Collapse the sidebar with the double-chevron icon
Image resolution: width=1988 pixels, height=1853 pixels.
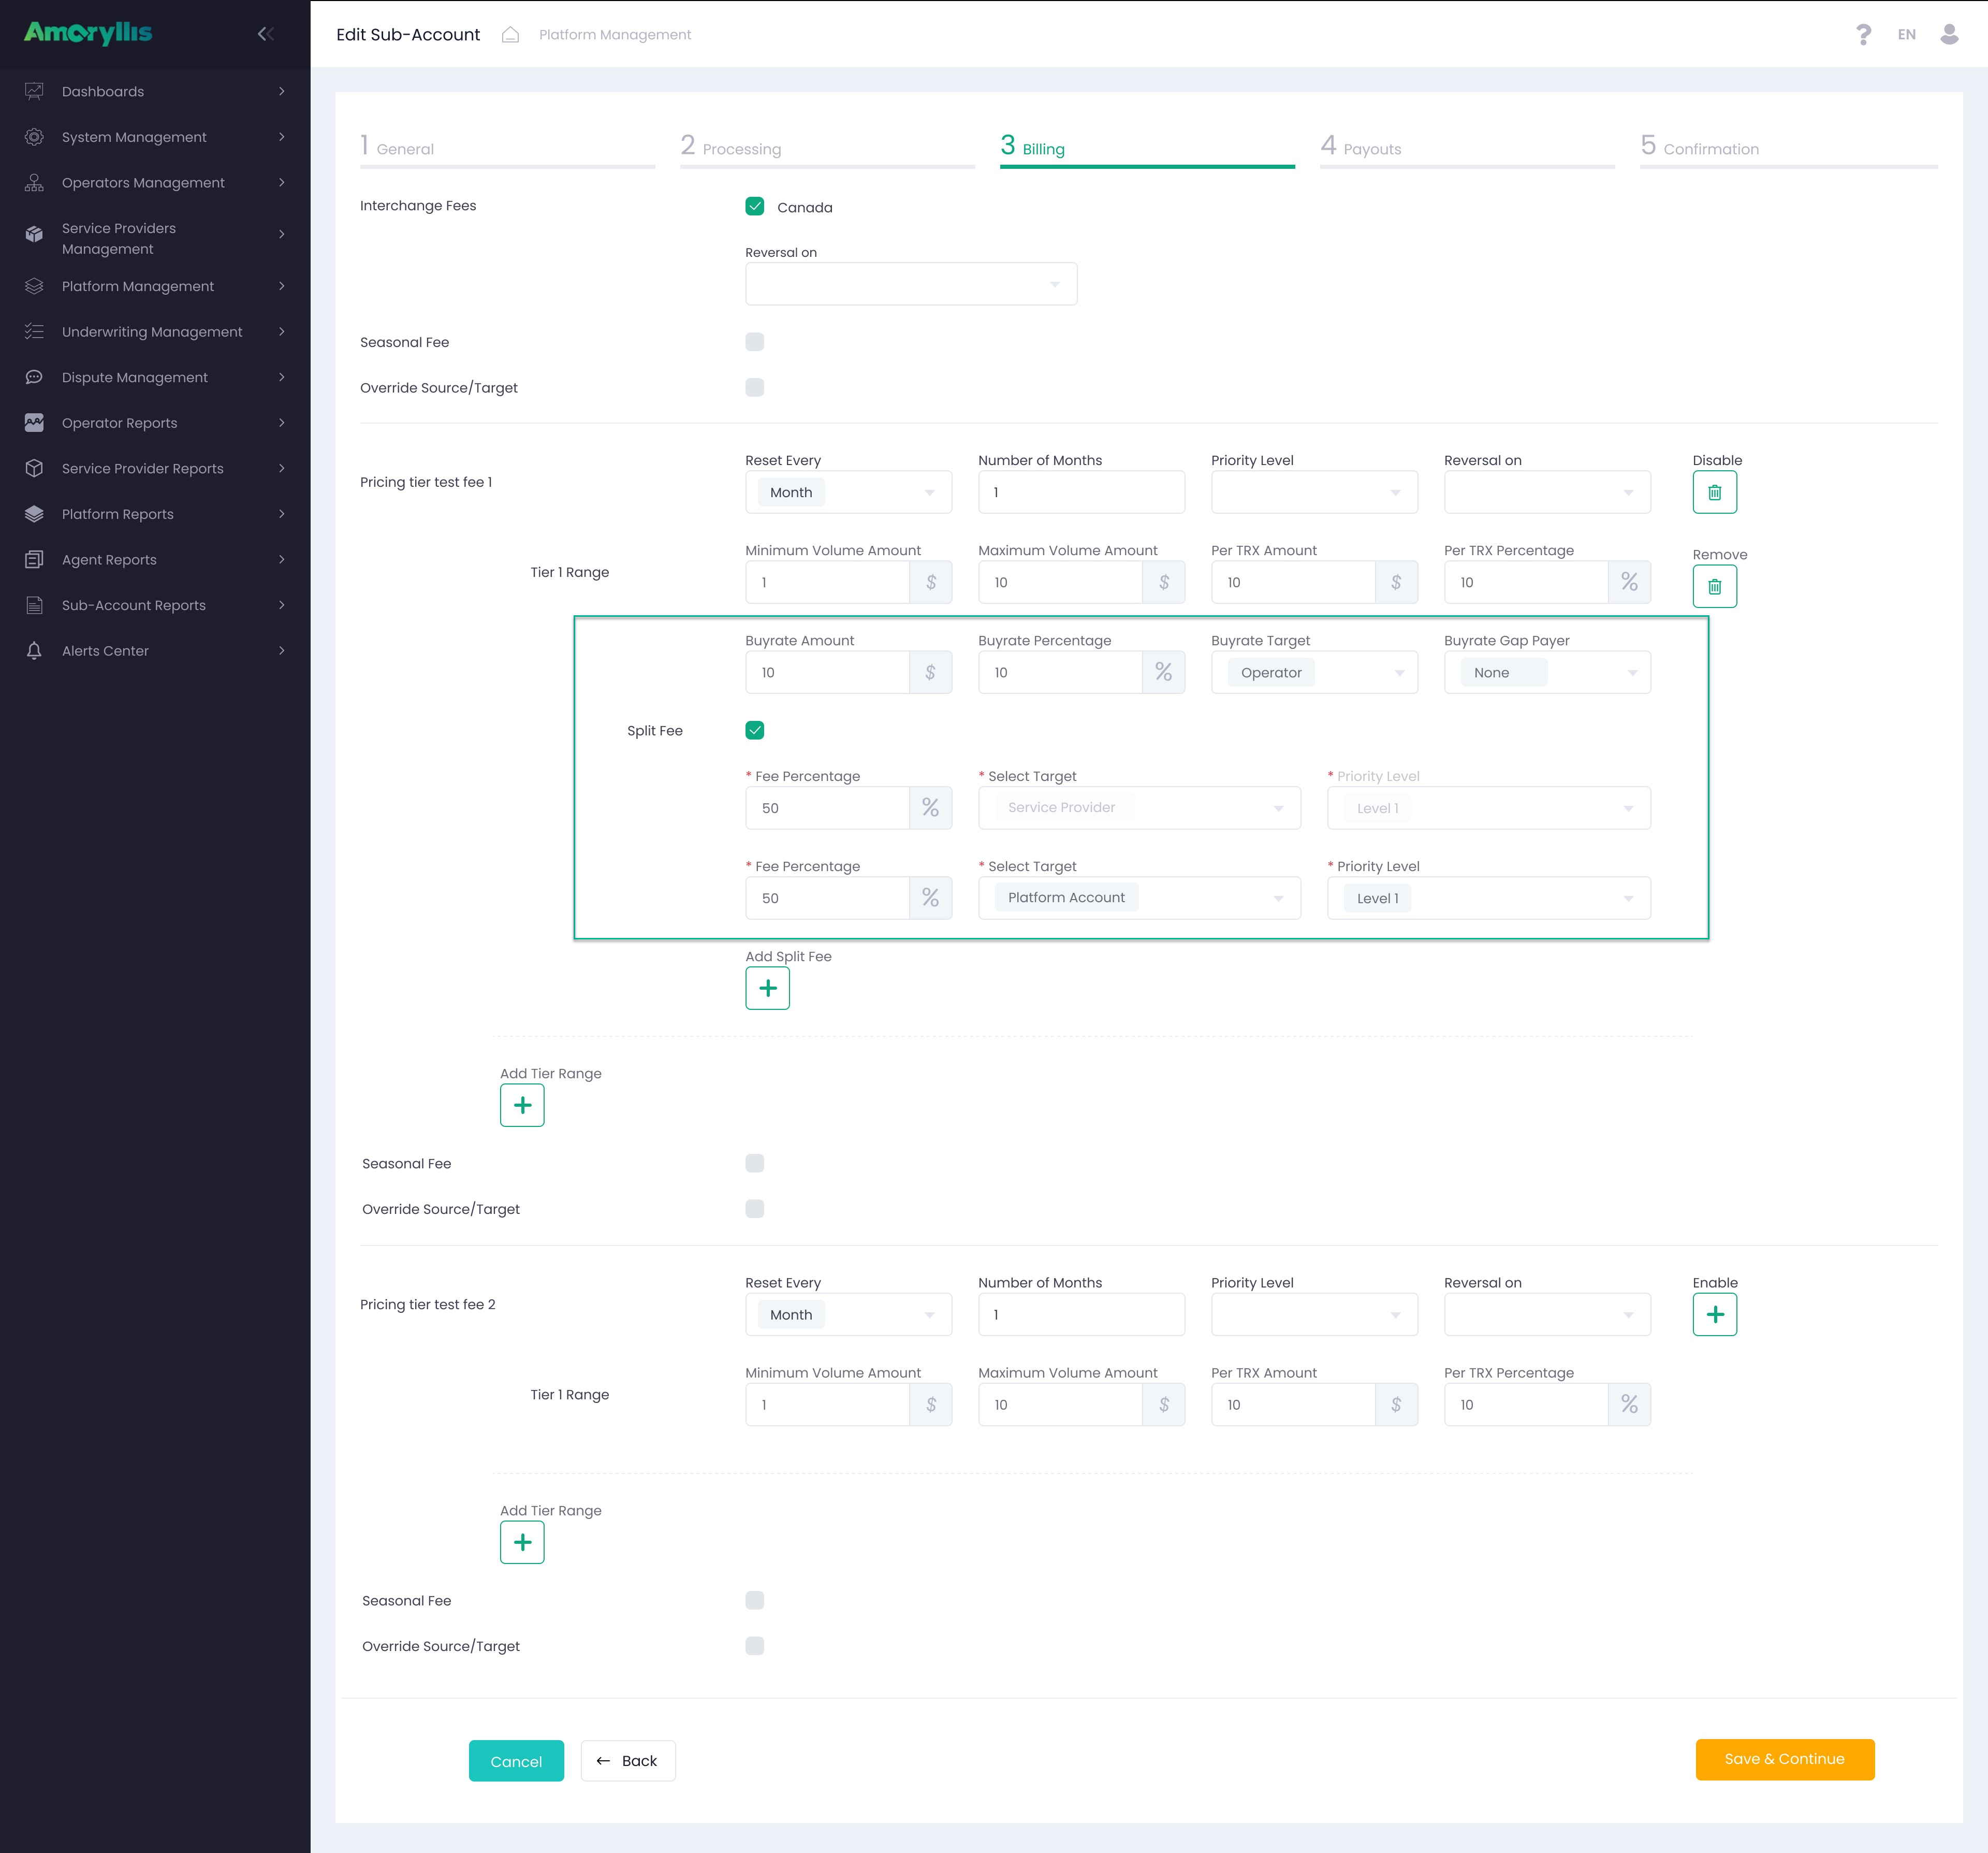[266, 34]
